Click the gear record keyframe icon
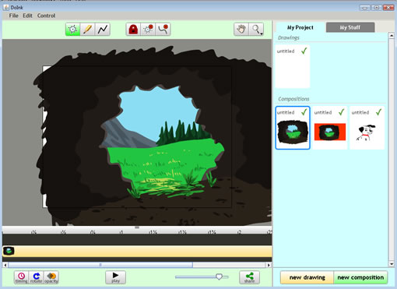 (148, 29)
